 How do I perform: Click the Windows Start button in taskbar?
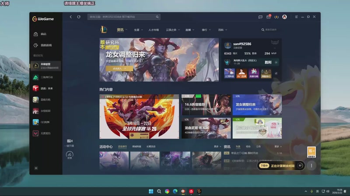coord(151,191)
